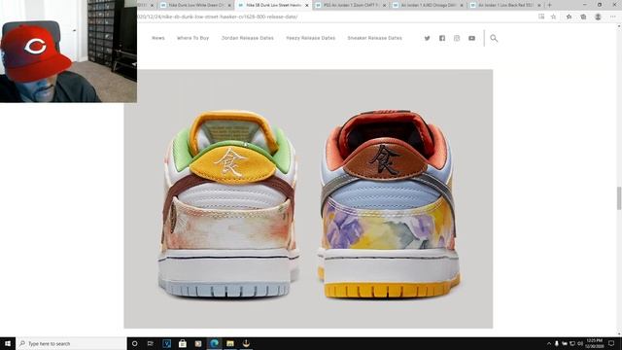Screen dimensions: 622x350
Task: Close the Air Jordan 1 Low Black Red tab
Action: pyautogui.click(x=538, y=5)
